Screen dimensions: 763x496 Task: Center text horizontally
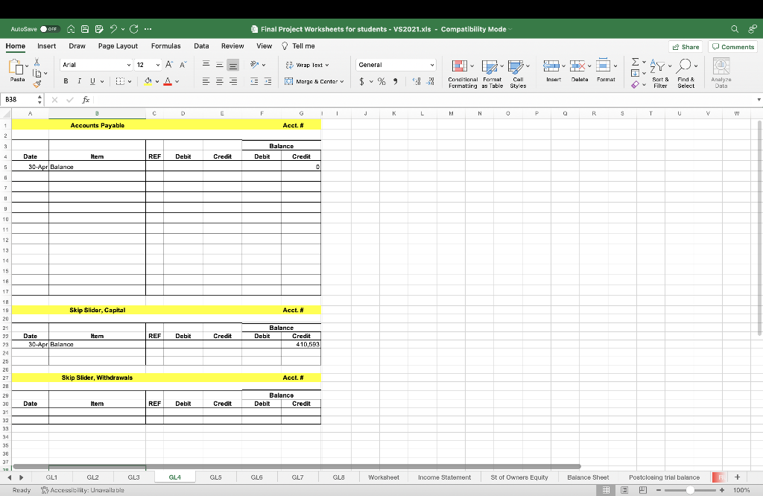pos(220,81)
